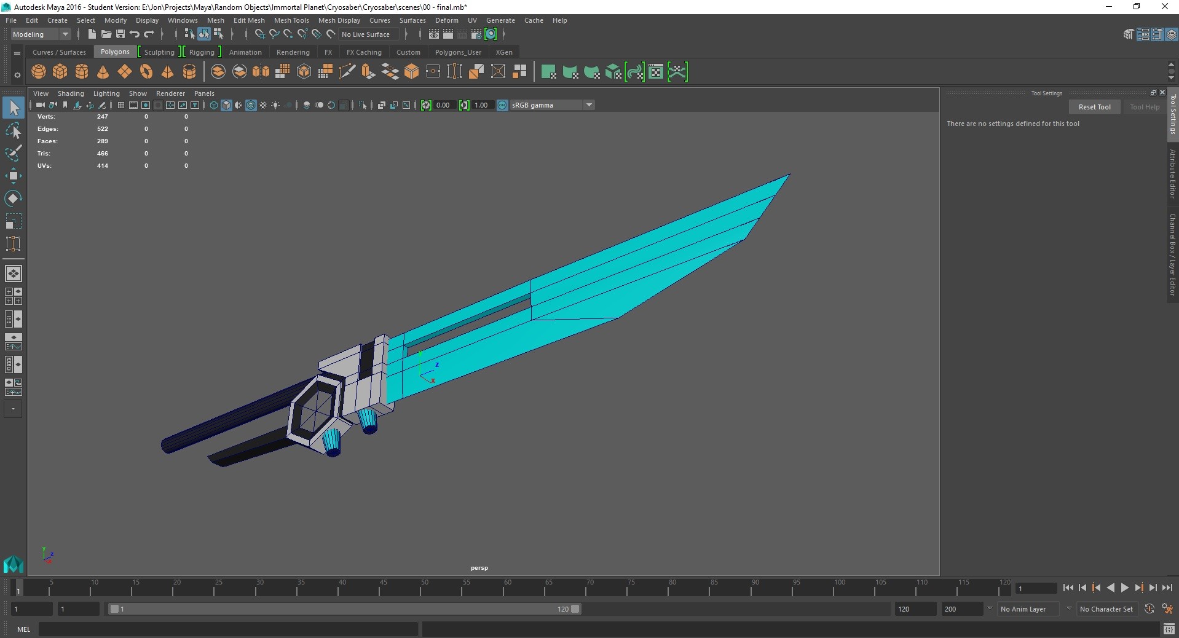This screenshot has width=1179, height=638.
Task: Save the scene with the disk icon
Action: (120, 34)
